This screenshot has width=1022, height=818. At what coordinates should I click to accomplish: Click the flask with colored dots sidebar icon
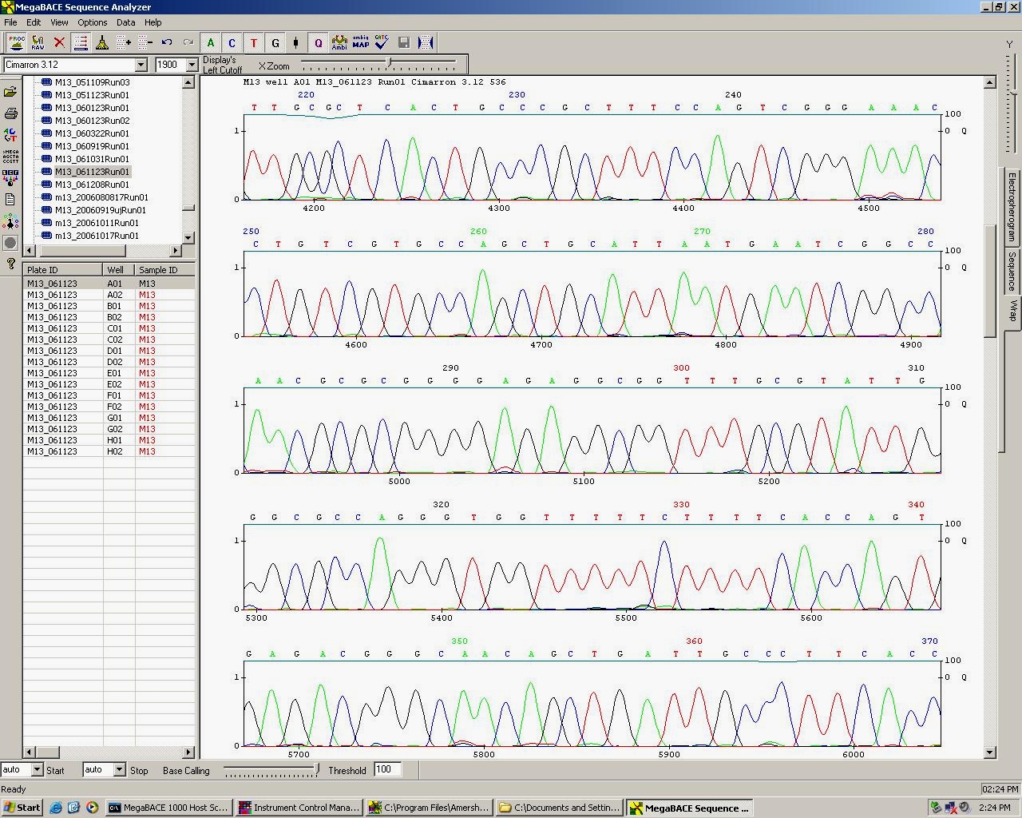pyautogui.click(x=10, y=220)
